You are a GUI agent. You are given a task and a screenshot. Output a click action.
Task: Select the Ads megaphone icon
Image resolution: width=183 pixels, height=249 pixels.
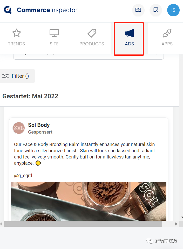[130, 33]
